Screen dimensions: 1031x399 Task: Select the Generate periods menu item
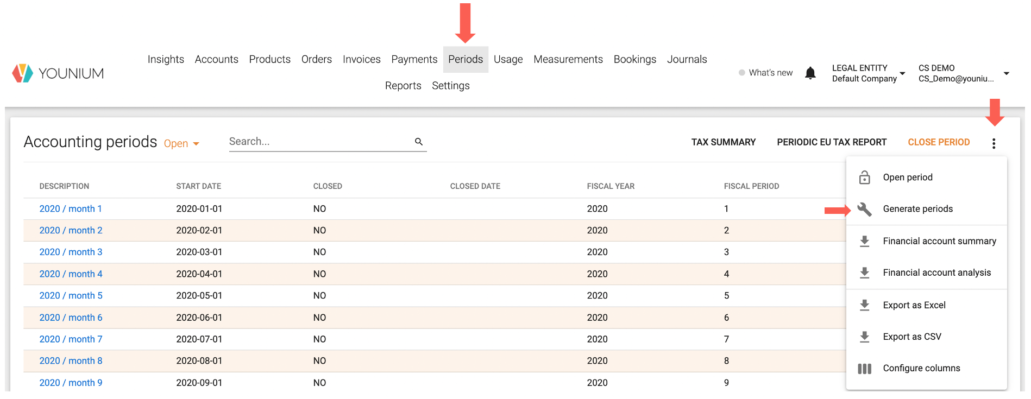[x=926, y=209]
